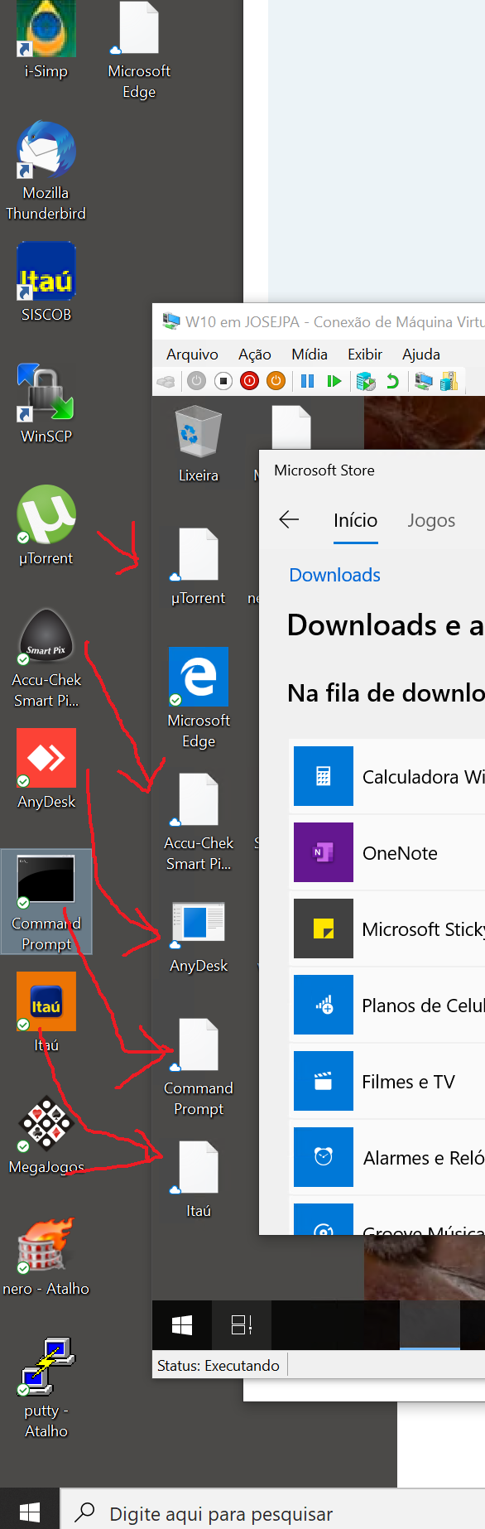This screenshot has height=1529, width=485.
Task: Open Task View in VM taskbar
Action: click(x=242, y=1325)
